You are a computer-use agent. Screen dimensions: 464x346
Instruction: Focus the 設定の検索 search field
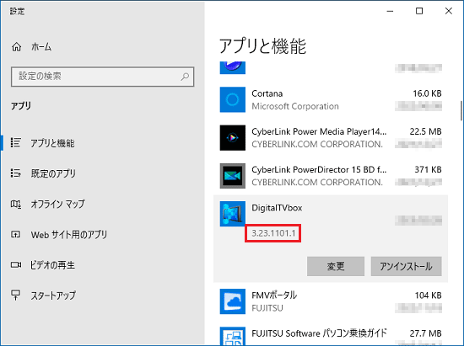(102, 77)
